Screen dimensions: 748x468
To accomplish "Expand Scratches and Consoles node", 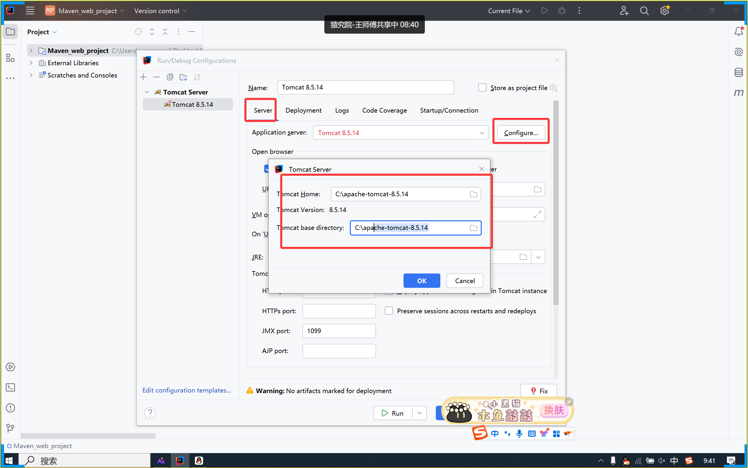I will [x=31, y=75].
